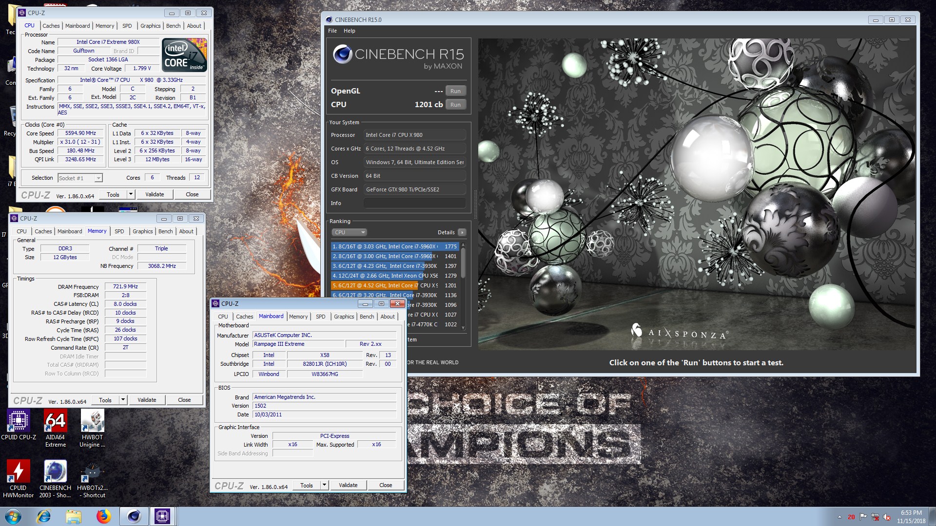Viewport: 936px width, 526px height.
Task: Open the Ranking CPU dropdown
Action: coord(349,232)
